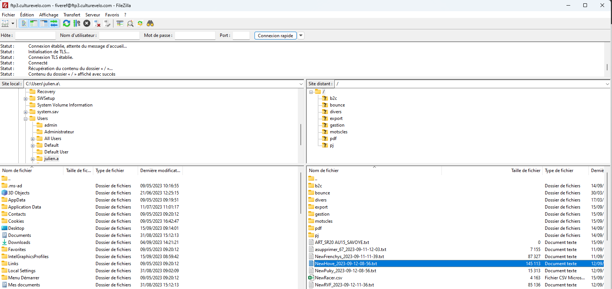Viewport: 612px width, 289px height.
Task: Open the Fichier menu
Action: pyautogui.click(x=9, y=15)
